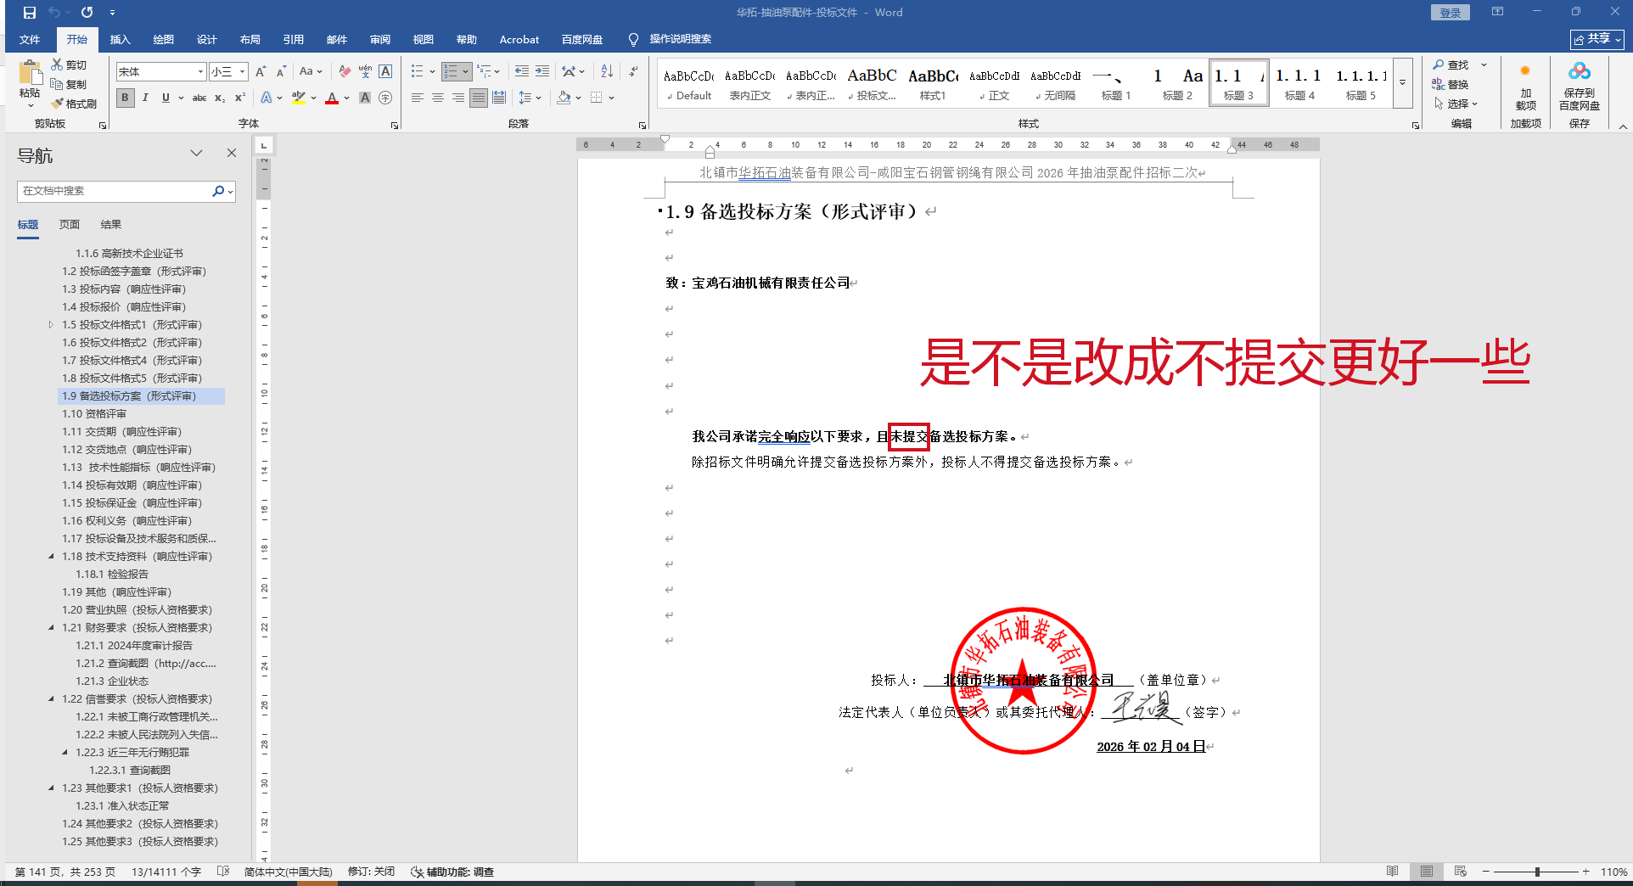This screenshot has width=1633, height=886.
Task: Click the 登录 sign-in button
Action: tap(1451, 13)
